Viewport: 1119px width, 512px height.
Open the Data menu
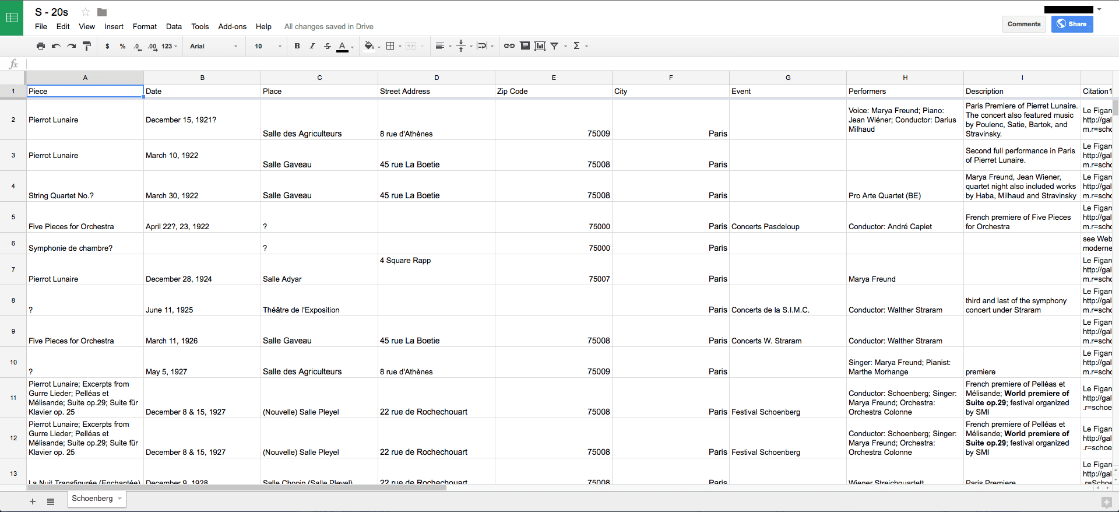click(x=174, y=27)
